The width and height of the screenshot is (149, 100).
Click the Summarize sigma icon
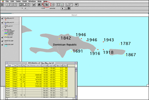58,5
